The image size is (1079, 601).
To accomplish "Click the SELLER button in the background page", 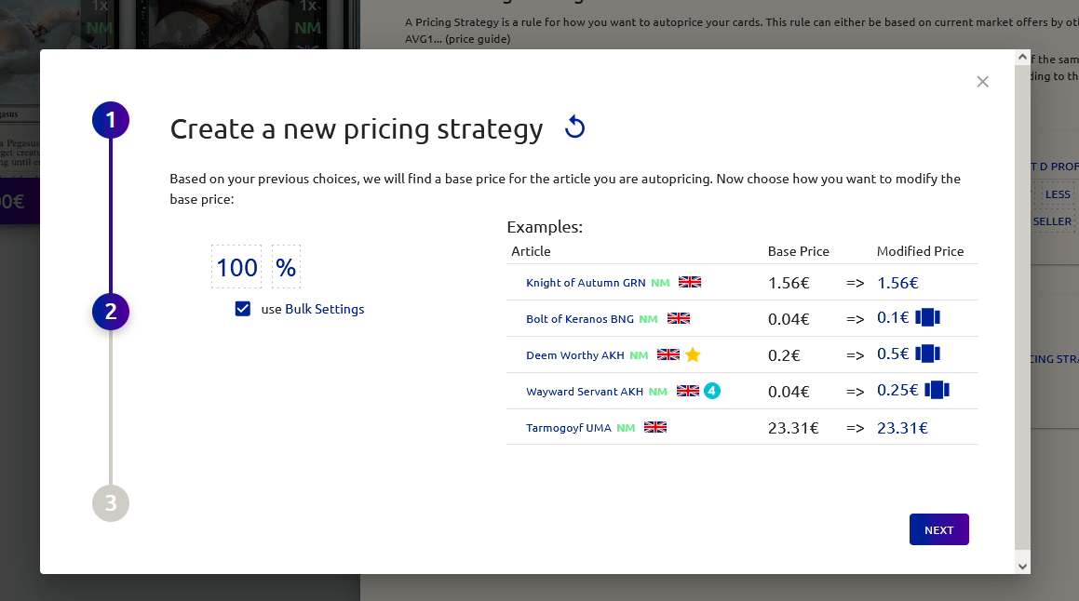I will tap(1052, 221).
